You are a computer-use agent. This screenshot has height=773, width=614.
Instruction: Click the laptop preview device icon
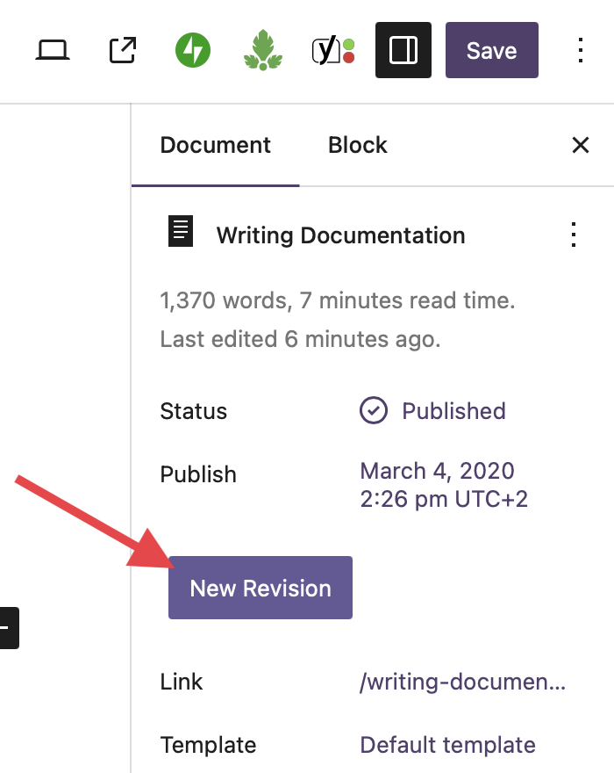pyautogui.click(x=53, y=51)
